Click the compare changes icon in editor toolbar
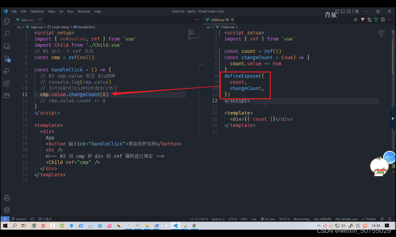This screenshot has width=396, height=237. click(x=369, y=19)
